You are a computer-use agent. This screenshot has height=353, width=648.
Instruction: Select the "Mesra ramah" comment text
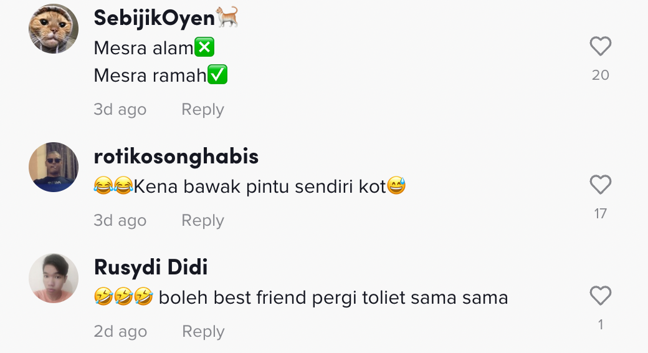pyautogui.click(x=150, y=76)
